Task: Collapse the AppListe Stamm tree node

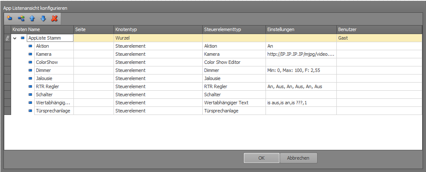Action: pyautogui.click(x=15, y=38)
